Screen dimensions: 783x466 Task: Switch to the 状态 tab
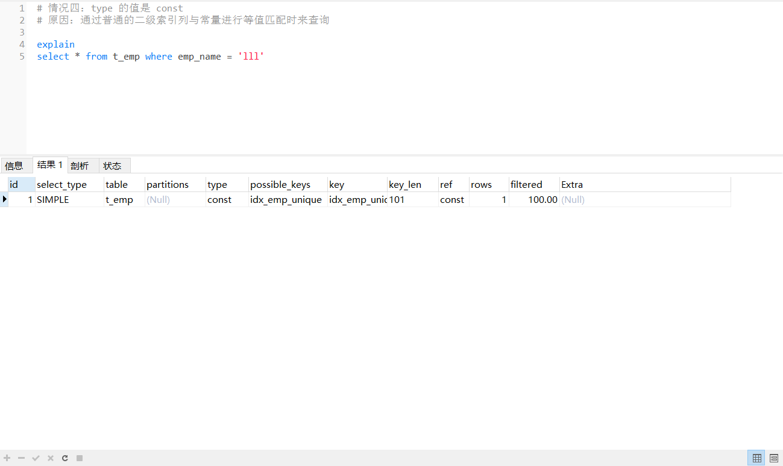click(x=112, y=165)
